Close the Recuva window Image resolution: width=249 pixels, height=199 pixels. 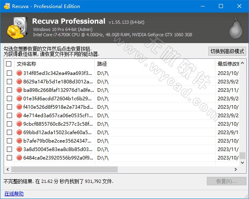tap(239, 6)
